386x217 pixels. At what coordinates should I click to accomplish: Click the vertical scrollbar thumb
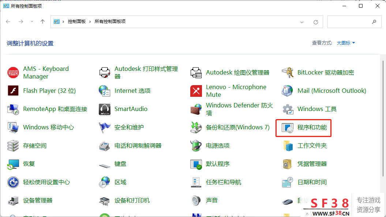(383, 118)
